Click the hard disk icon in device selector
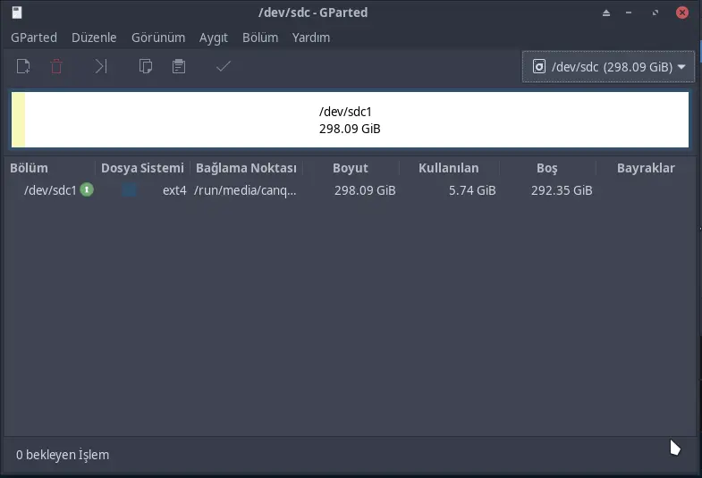This screenshot has width=702, height=478. [x=539, y=67]
